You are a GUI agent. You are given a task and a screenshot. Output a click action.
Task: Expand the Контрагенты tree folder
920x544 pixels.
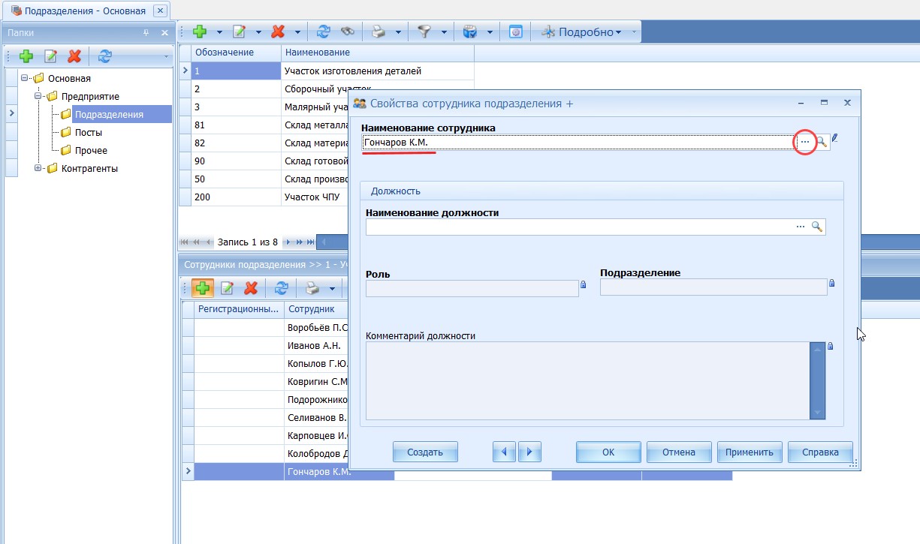(x=39, y=169)
